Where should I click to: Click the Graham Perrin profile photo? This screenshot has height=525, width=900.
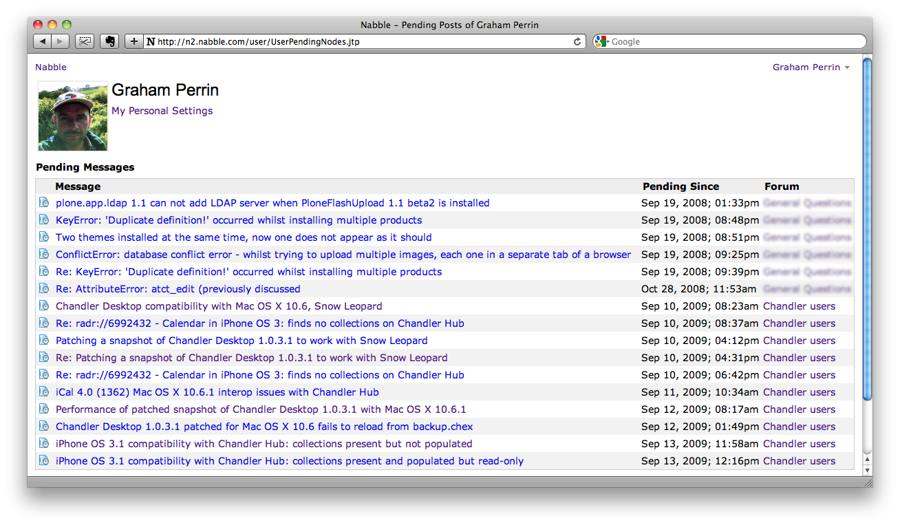click(73, 116)
